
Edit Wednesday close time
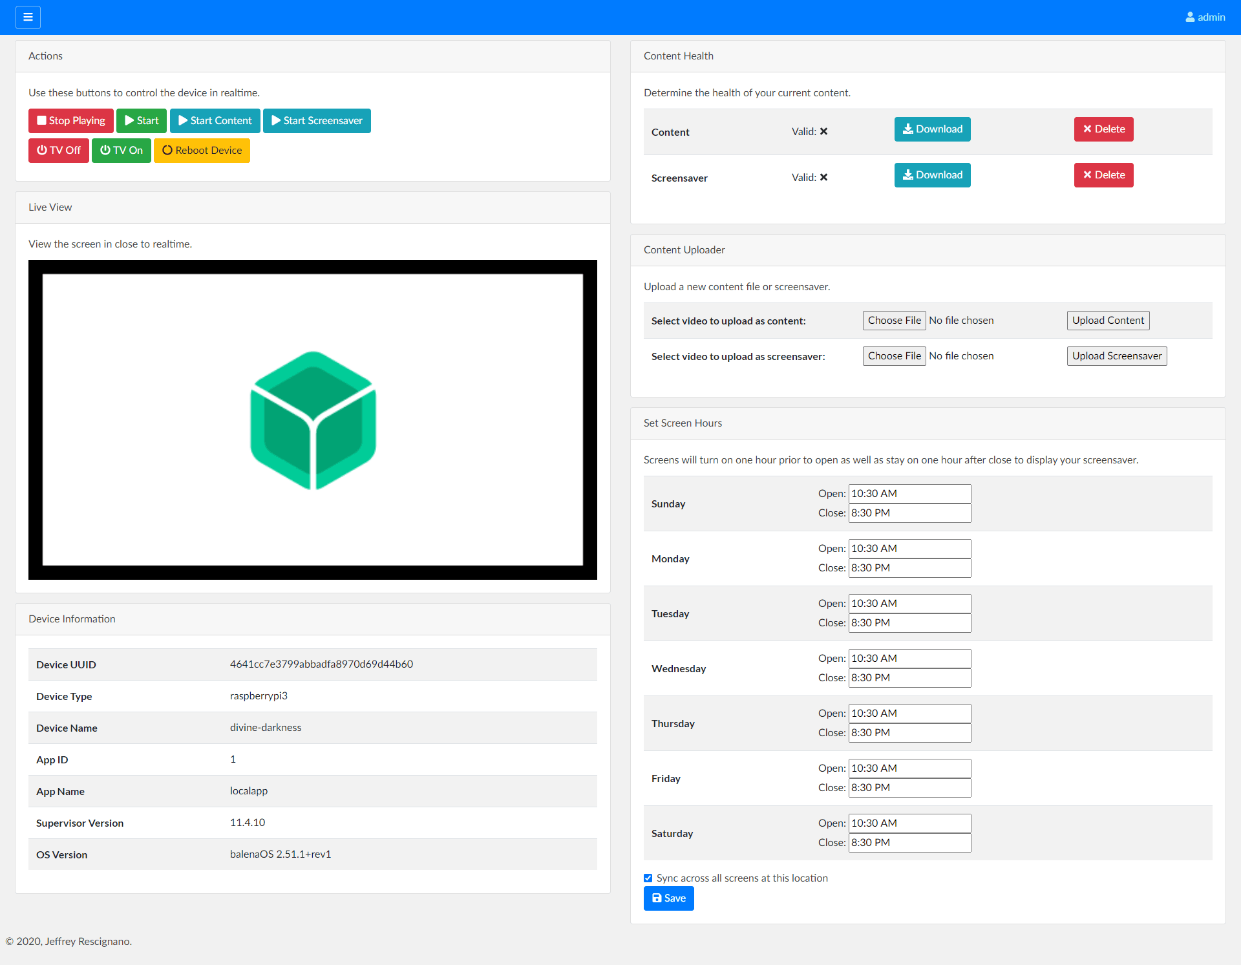(910, 678)
